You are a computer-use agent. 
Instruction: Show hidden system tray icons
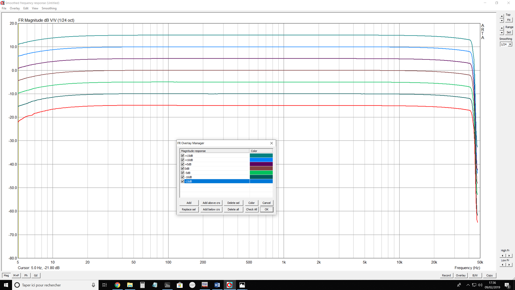pyautogui.click(x=468, y=285)
